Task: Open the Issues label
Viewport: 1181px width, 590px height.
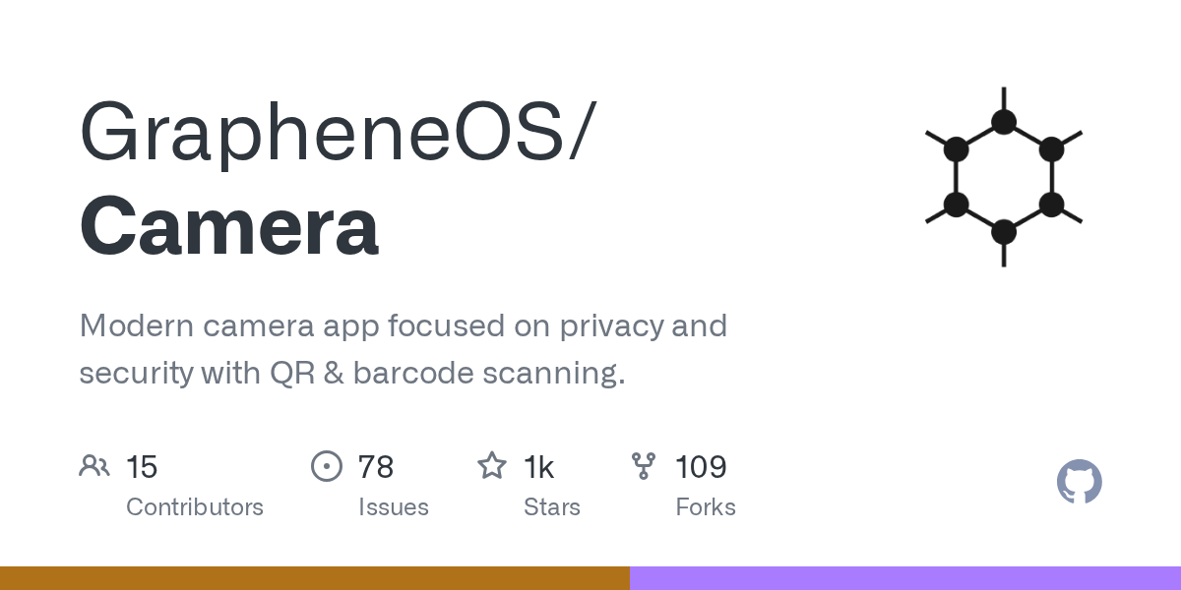Action: pos(394,507)
